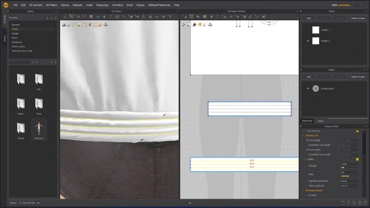The image size is (370, 208).
Task: Select the Default Button thumbnail
Action: (316, 88)
